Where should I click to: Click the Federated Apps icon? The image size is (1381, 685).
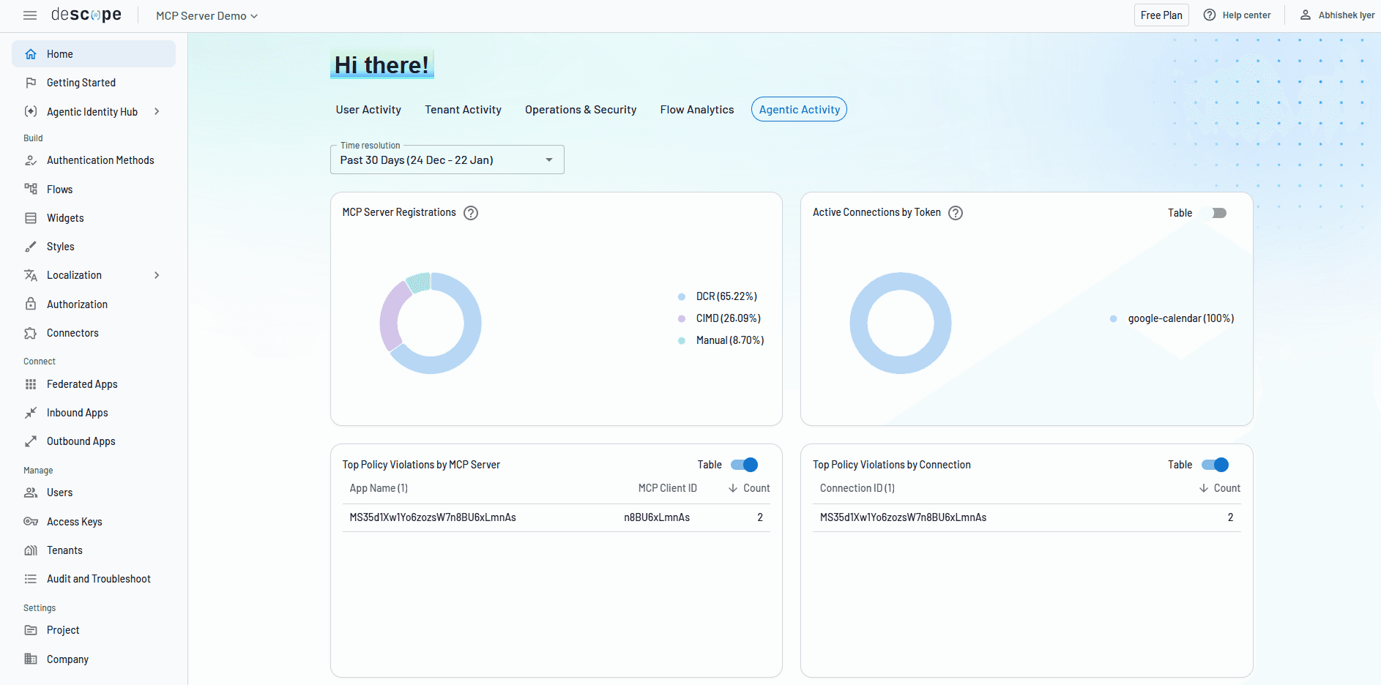click(x=31, y=383)
